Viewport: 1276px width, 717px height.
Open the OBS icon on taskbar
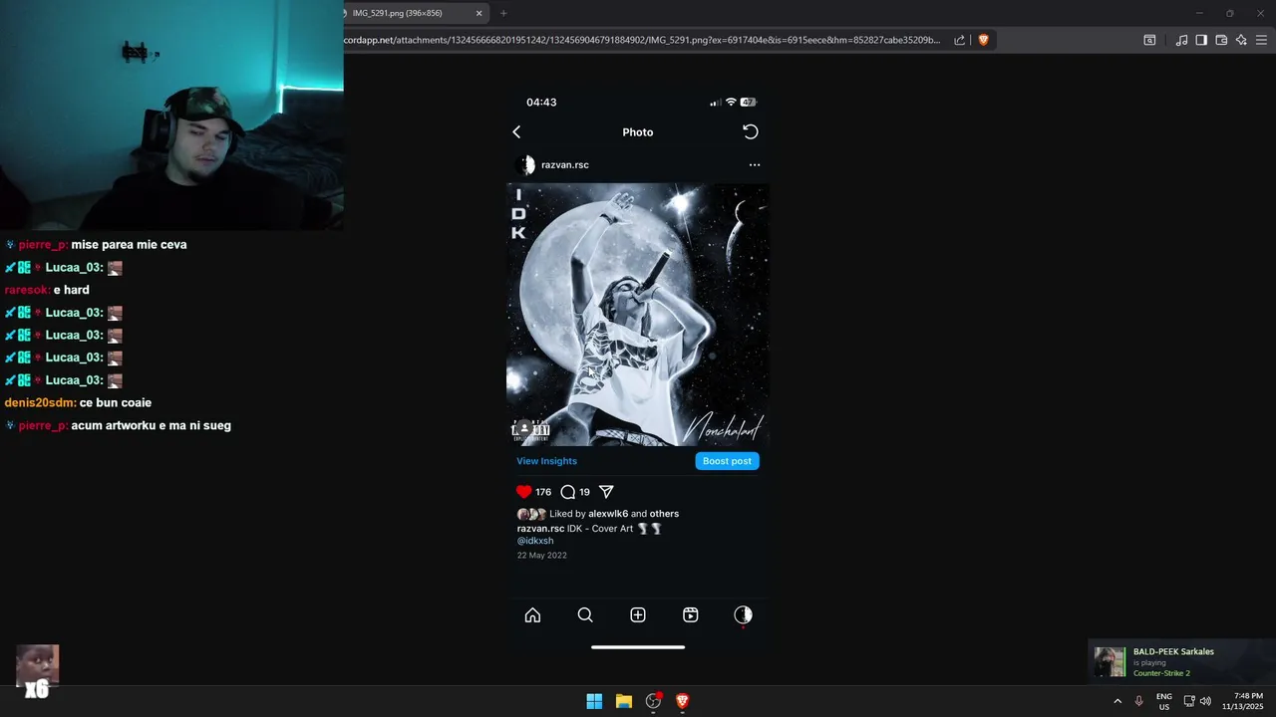tap(653, 701)
